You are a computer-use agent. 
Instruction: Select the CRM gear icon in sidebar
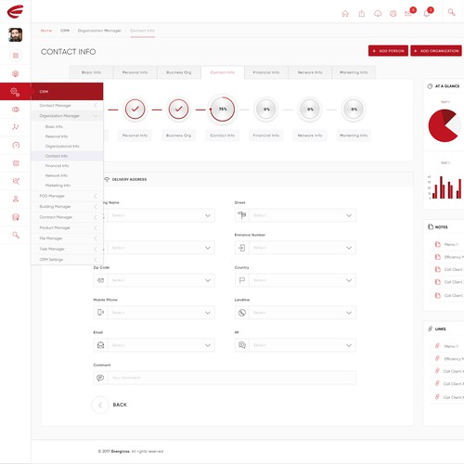tap(15, 92)
